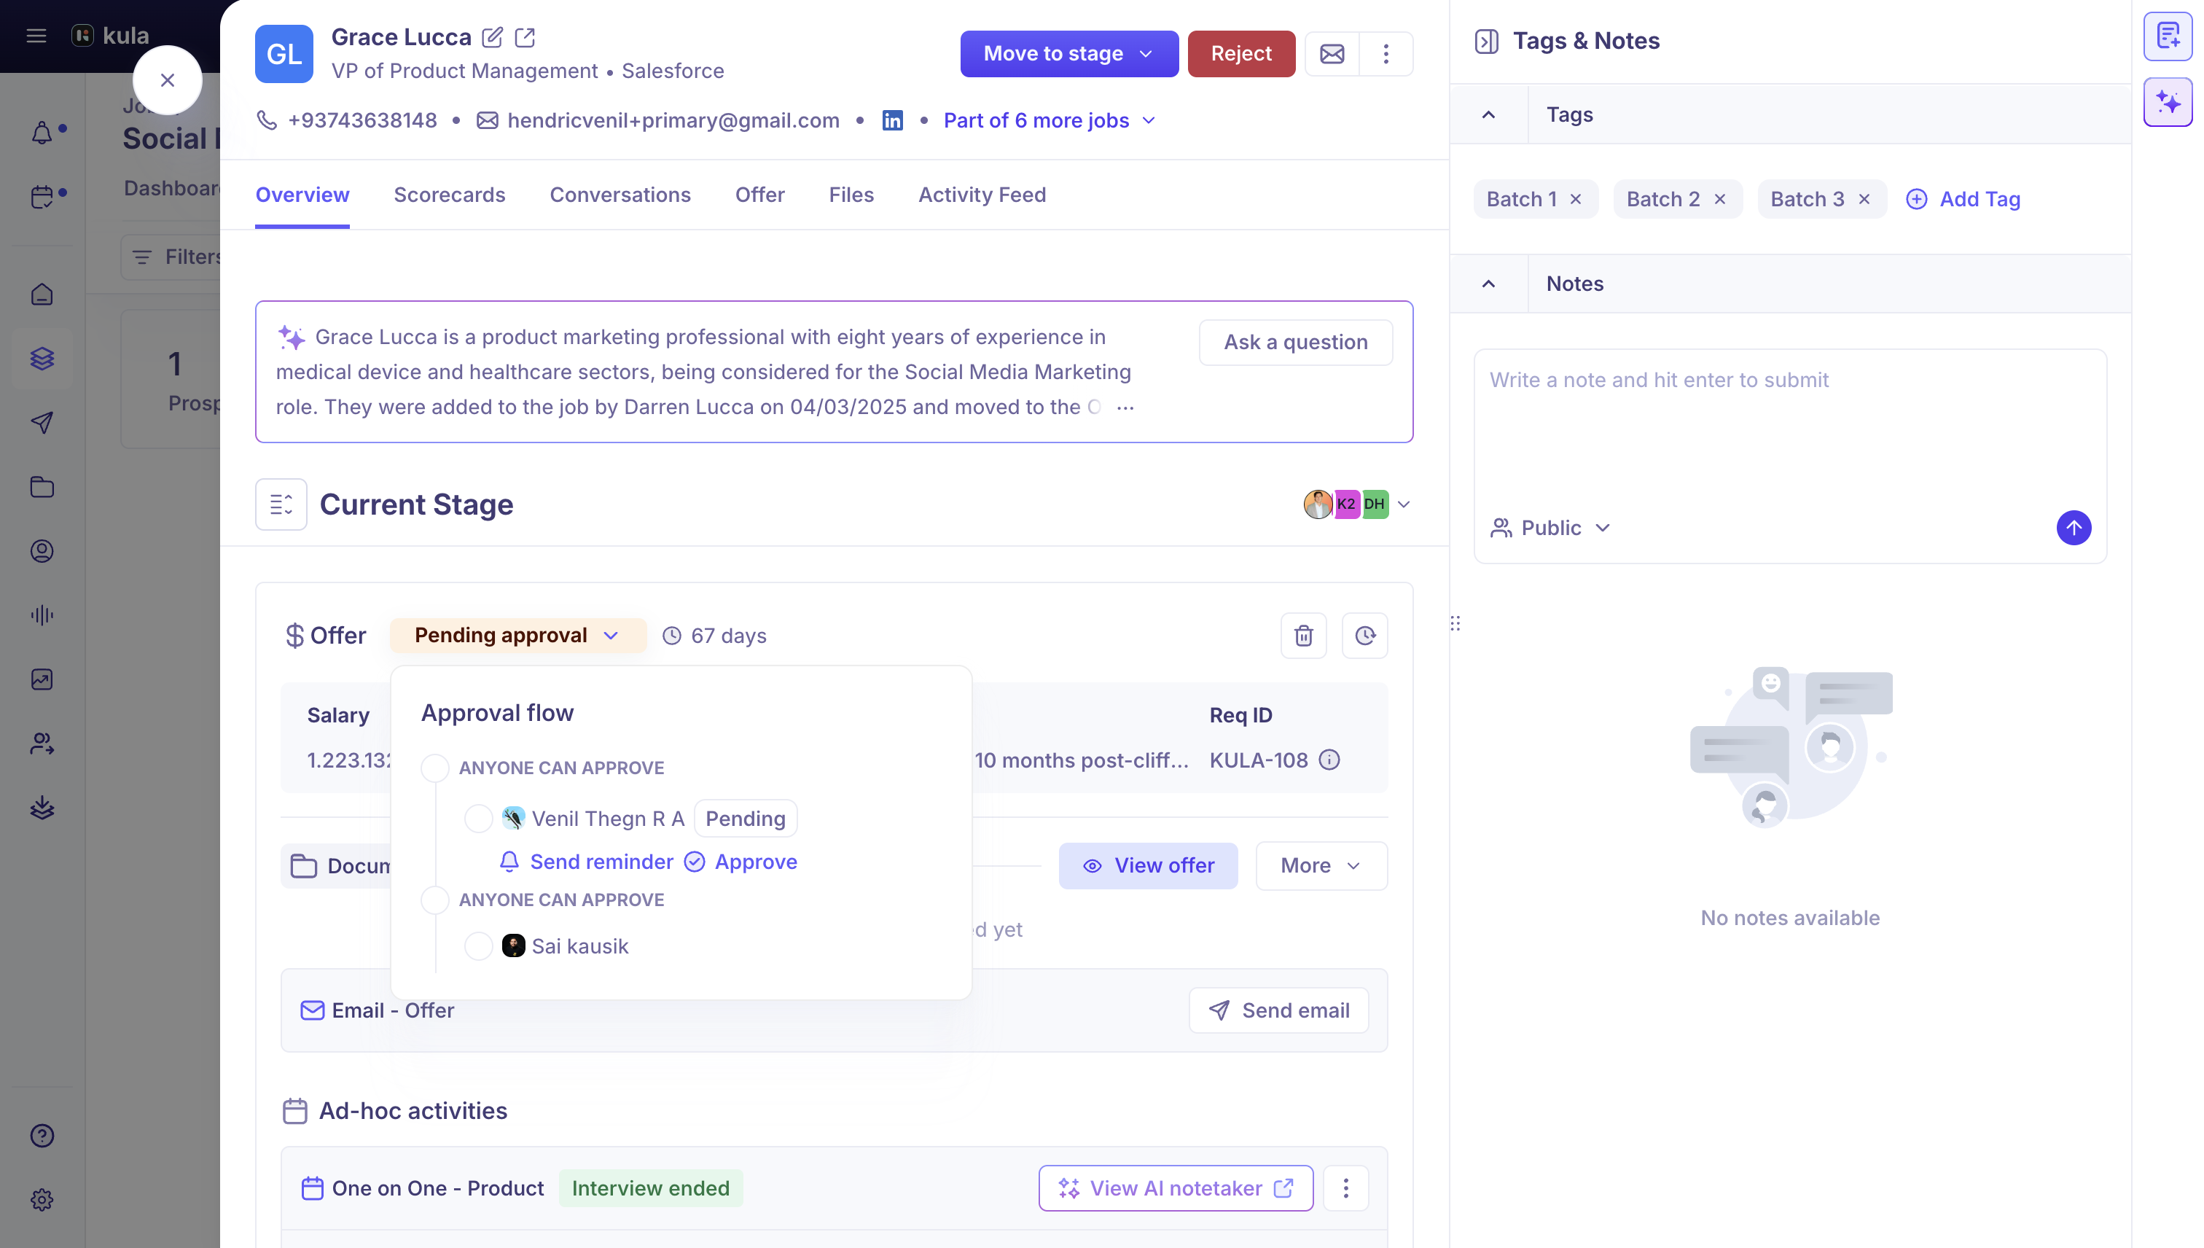Screen dimensions: 2204x1248
Task: Click the Reject button
Action: pos(1240,54)
